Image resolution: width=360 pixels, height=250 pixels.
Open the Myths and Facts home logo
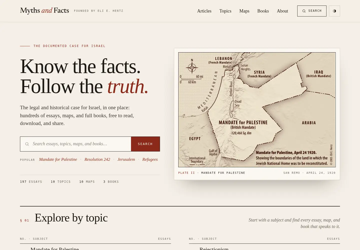(x=44, y=10)
